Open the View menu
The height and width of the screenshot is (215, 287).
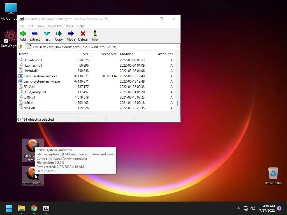click(41, 26)
